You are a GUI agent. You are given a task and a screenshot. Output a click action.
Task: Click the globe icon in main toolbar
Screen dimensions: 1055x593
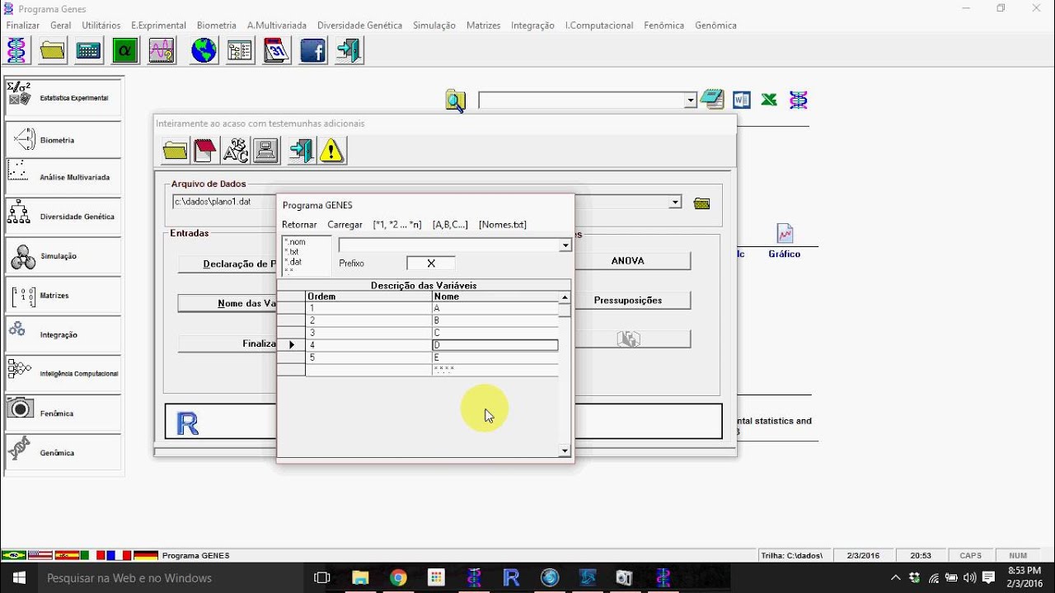click(x=204, y=51)
